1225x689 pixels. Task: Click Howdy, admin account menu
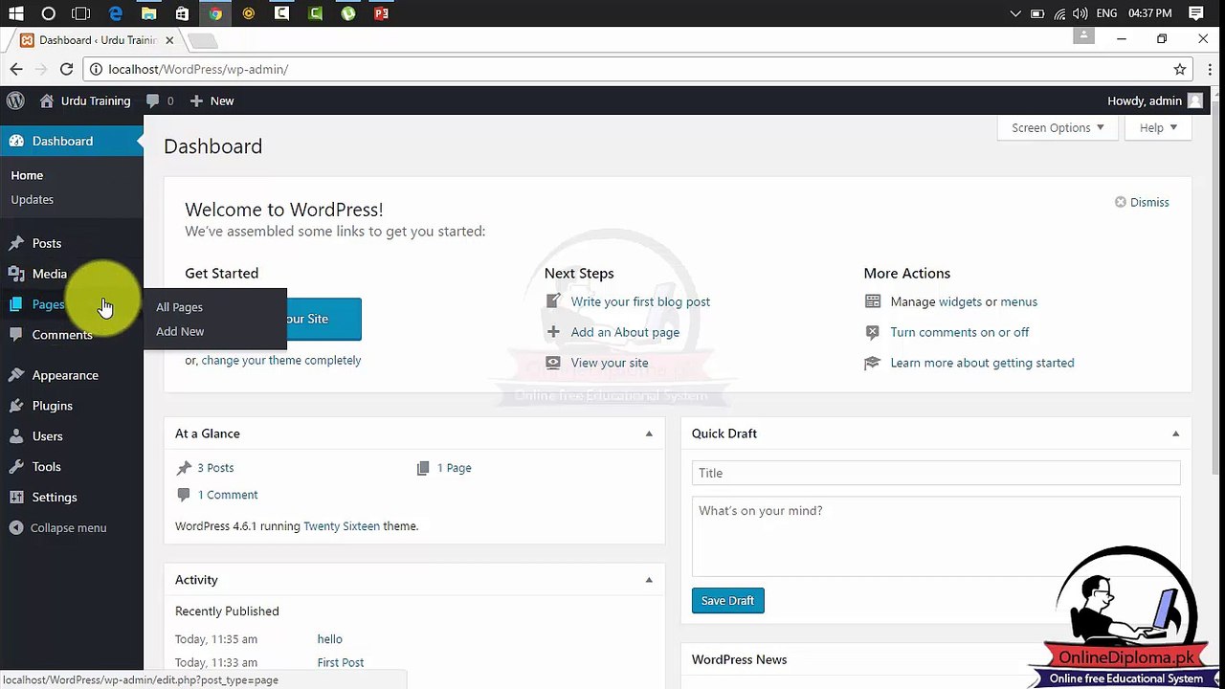pyautogui.click(x=1154, y=100)
